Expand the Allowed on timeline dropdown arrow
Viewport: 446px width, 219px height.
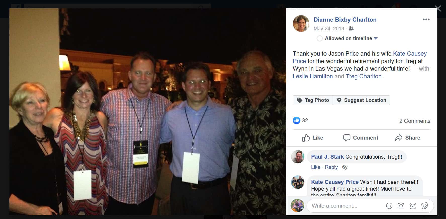[x=376, y=38]
